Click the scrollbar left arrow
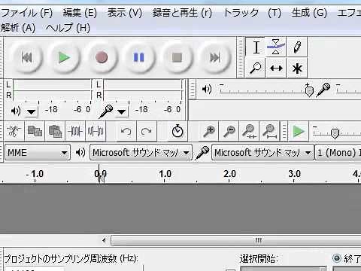Image resolution: width=361 pixels, height=271 pixels. (x=105, y=240)
